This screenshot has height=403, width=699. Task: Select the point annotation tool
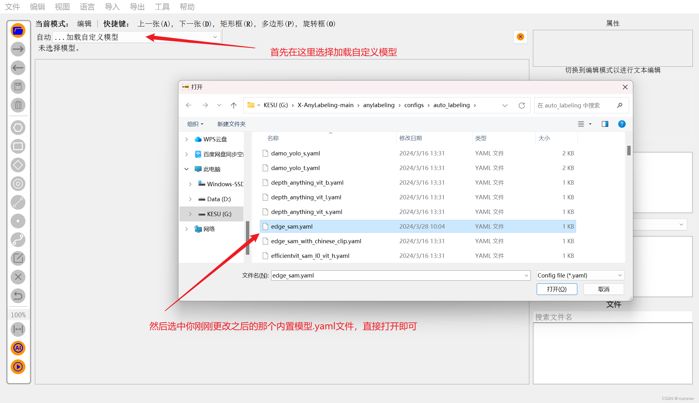click(x=18, y=221)
